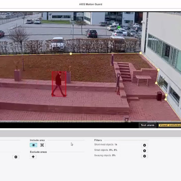The image size is (181, 181).
Task: Select the yellow vertex at building's top corner
Action: coord(141,53)
